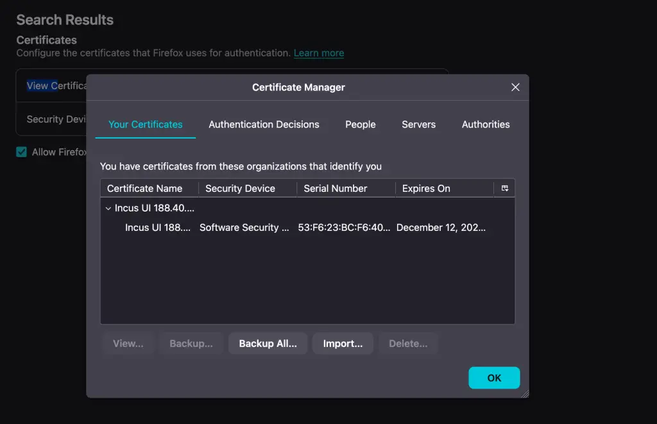Sort certificates by Expires On column
Viewport: 657px width, 424px height.
click(x=425, y=188)
